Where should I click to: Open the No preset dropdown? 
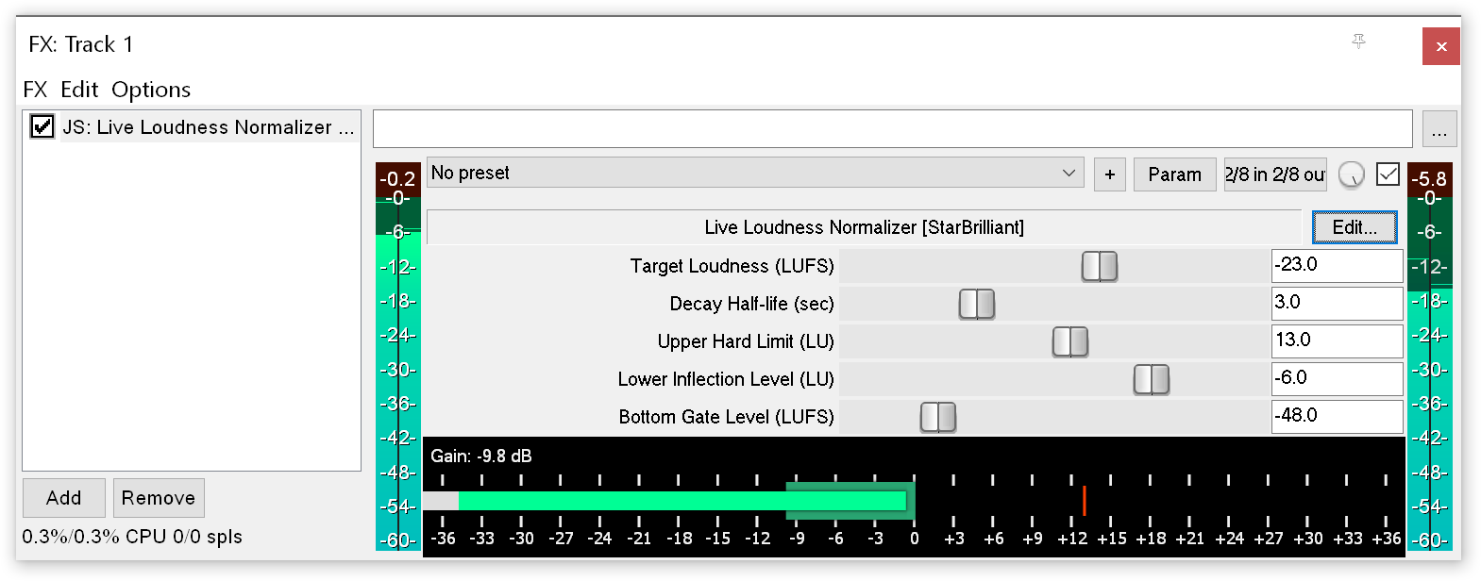click(x=754, y=173)
